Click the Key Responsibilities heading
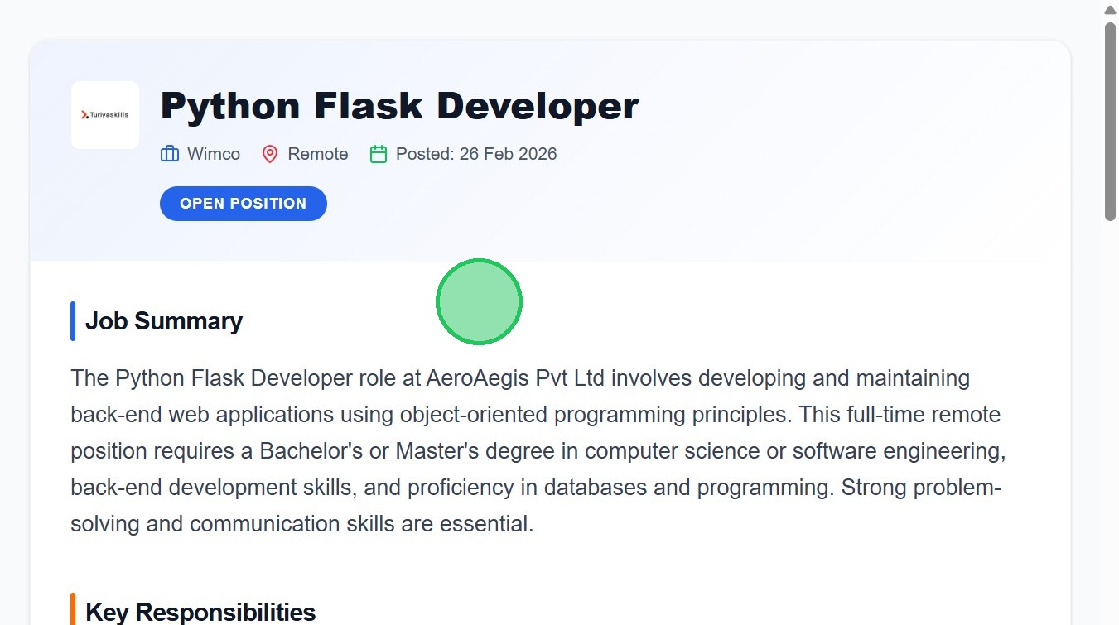Screen dimensions: 1119x625 point(200,612)
